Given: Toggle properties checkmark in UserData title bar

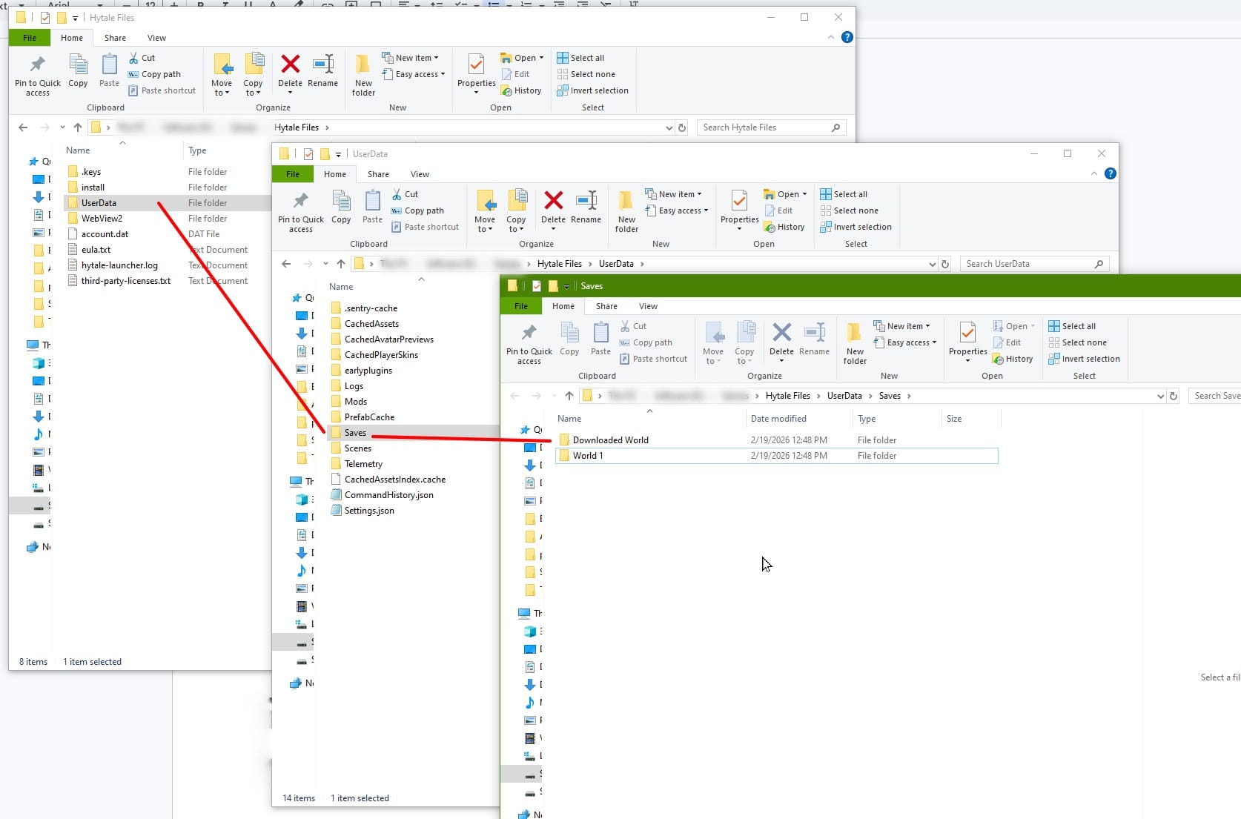Looking at the screenshot, I should (308, 154).
